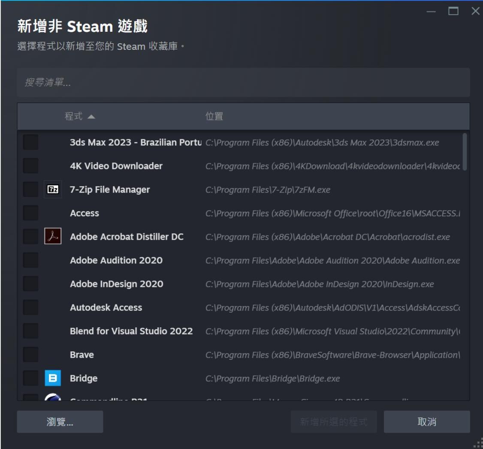Enable the Bridge program checkbox
483x449 pixels.
(x=30, y=378)
